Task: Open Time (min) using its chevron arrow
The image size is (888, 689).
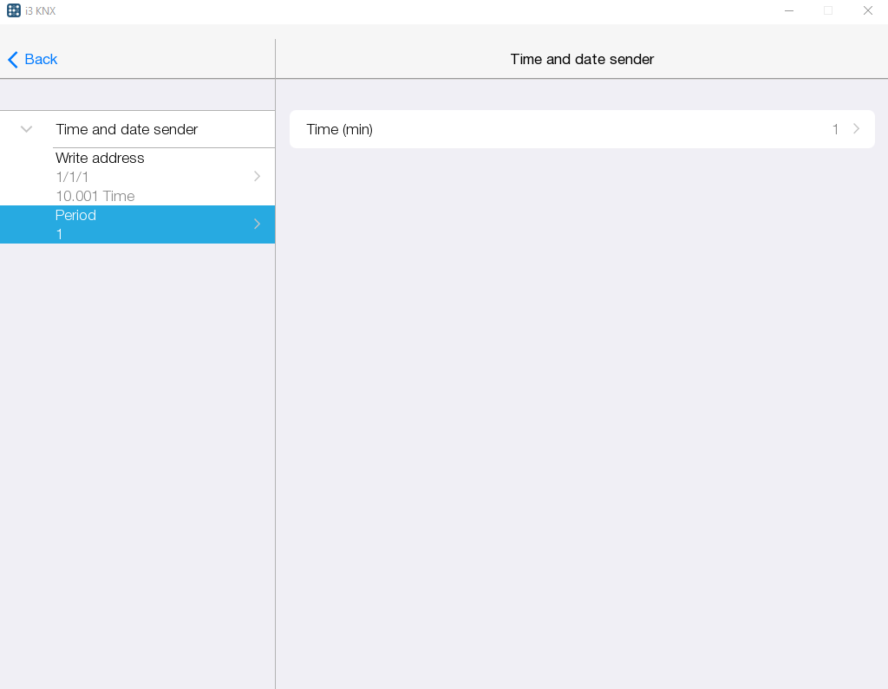Action: pos(857,128)
